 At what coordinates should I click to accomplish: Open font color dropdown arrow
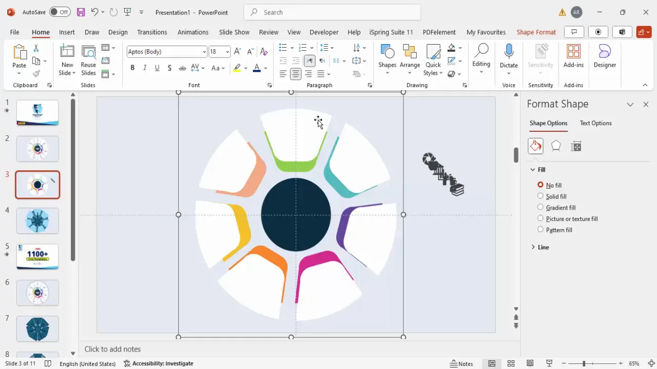point(265,68)
